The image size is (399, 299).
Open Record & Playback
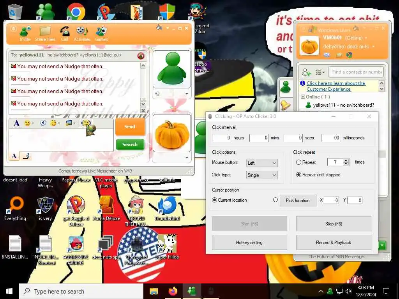[334, 243]
